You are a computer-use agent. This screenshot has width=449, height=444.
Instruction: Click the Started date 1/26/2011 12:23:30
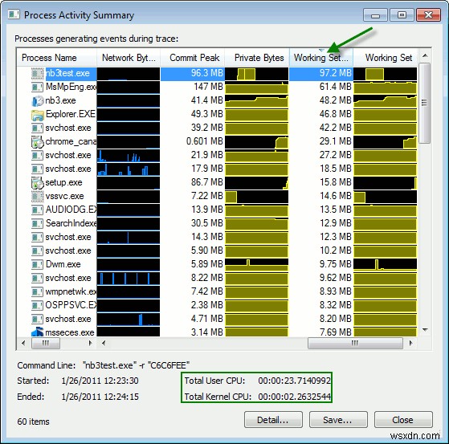(x=100, y=381)
